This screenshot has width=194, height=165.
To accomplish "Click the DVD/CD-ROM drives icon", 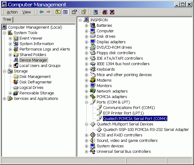I will pyautogui.click(x=93, y=47).
